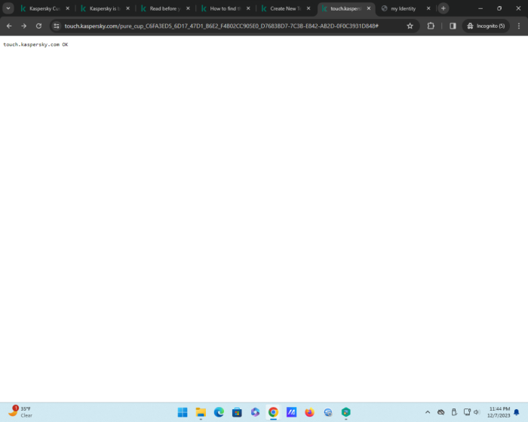Close the active touch.kaspersky tab
The height and width of the screenshot is (422, 528).
pos(369,8)
